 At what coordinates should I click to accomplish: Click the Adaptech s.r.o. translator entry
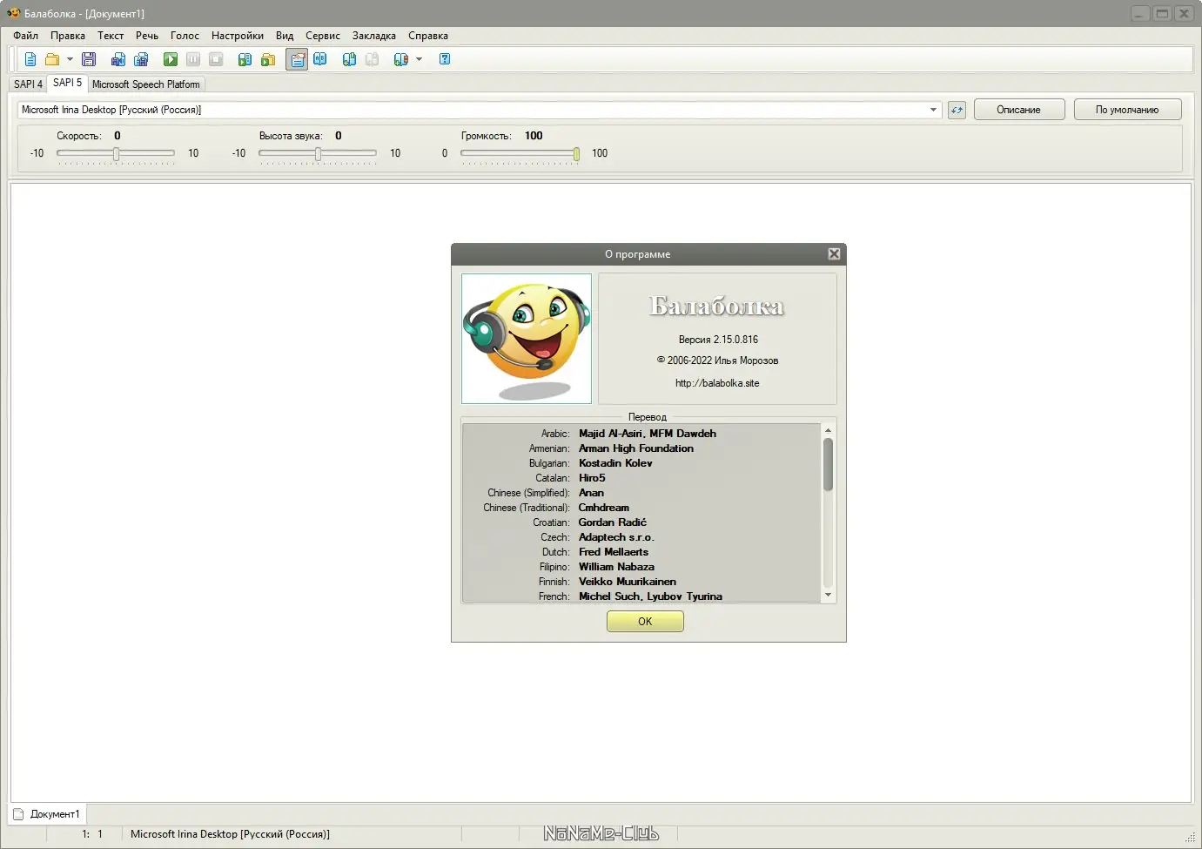(x=616, y=537)
